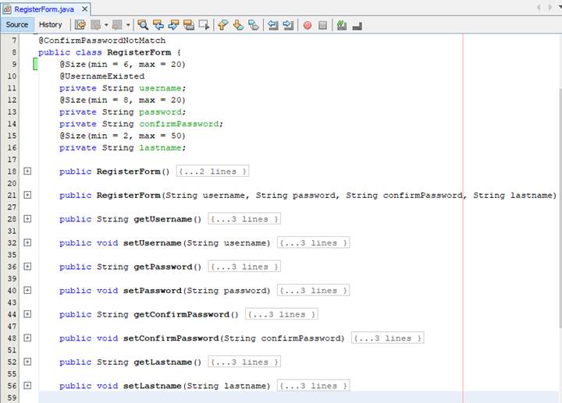Click the folded block after setLastname(String lastname)
This screenshot has height=403, width=562.
(x=314, y=386)
